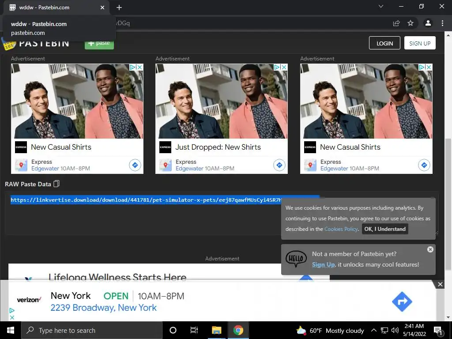The image size is (452, 339).
Task: Click directions arrow on third Express ad
Action: click(424, 165)
